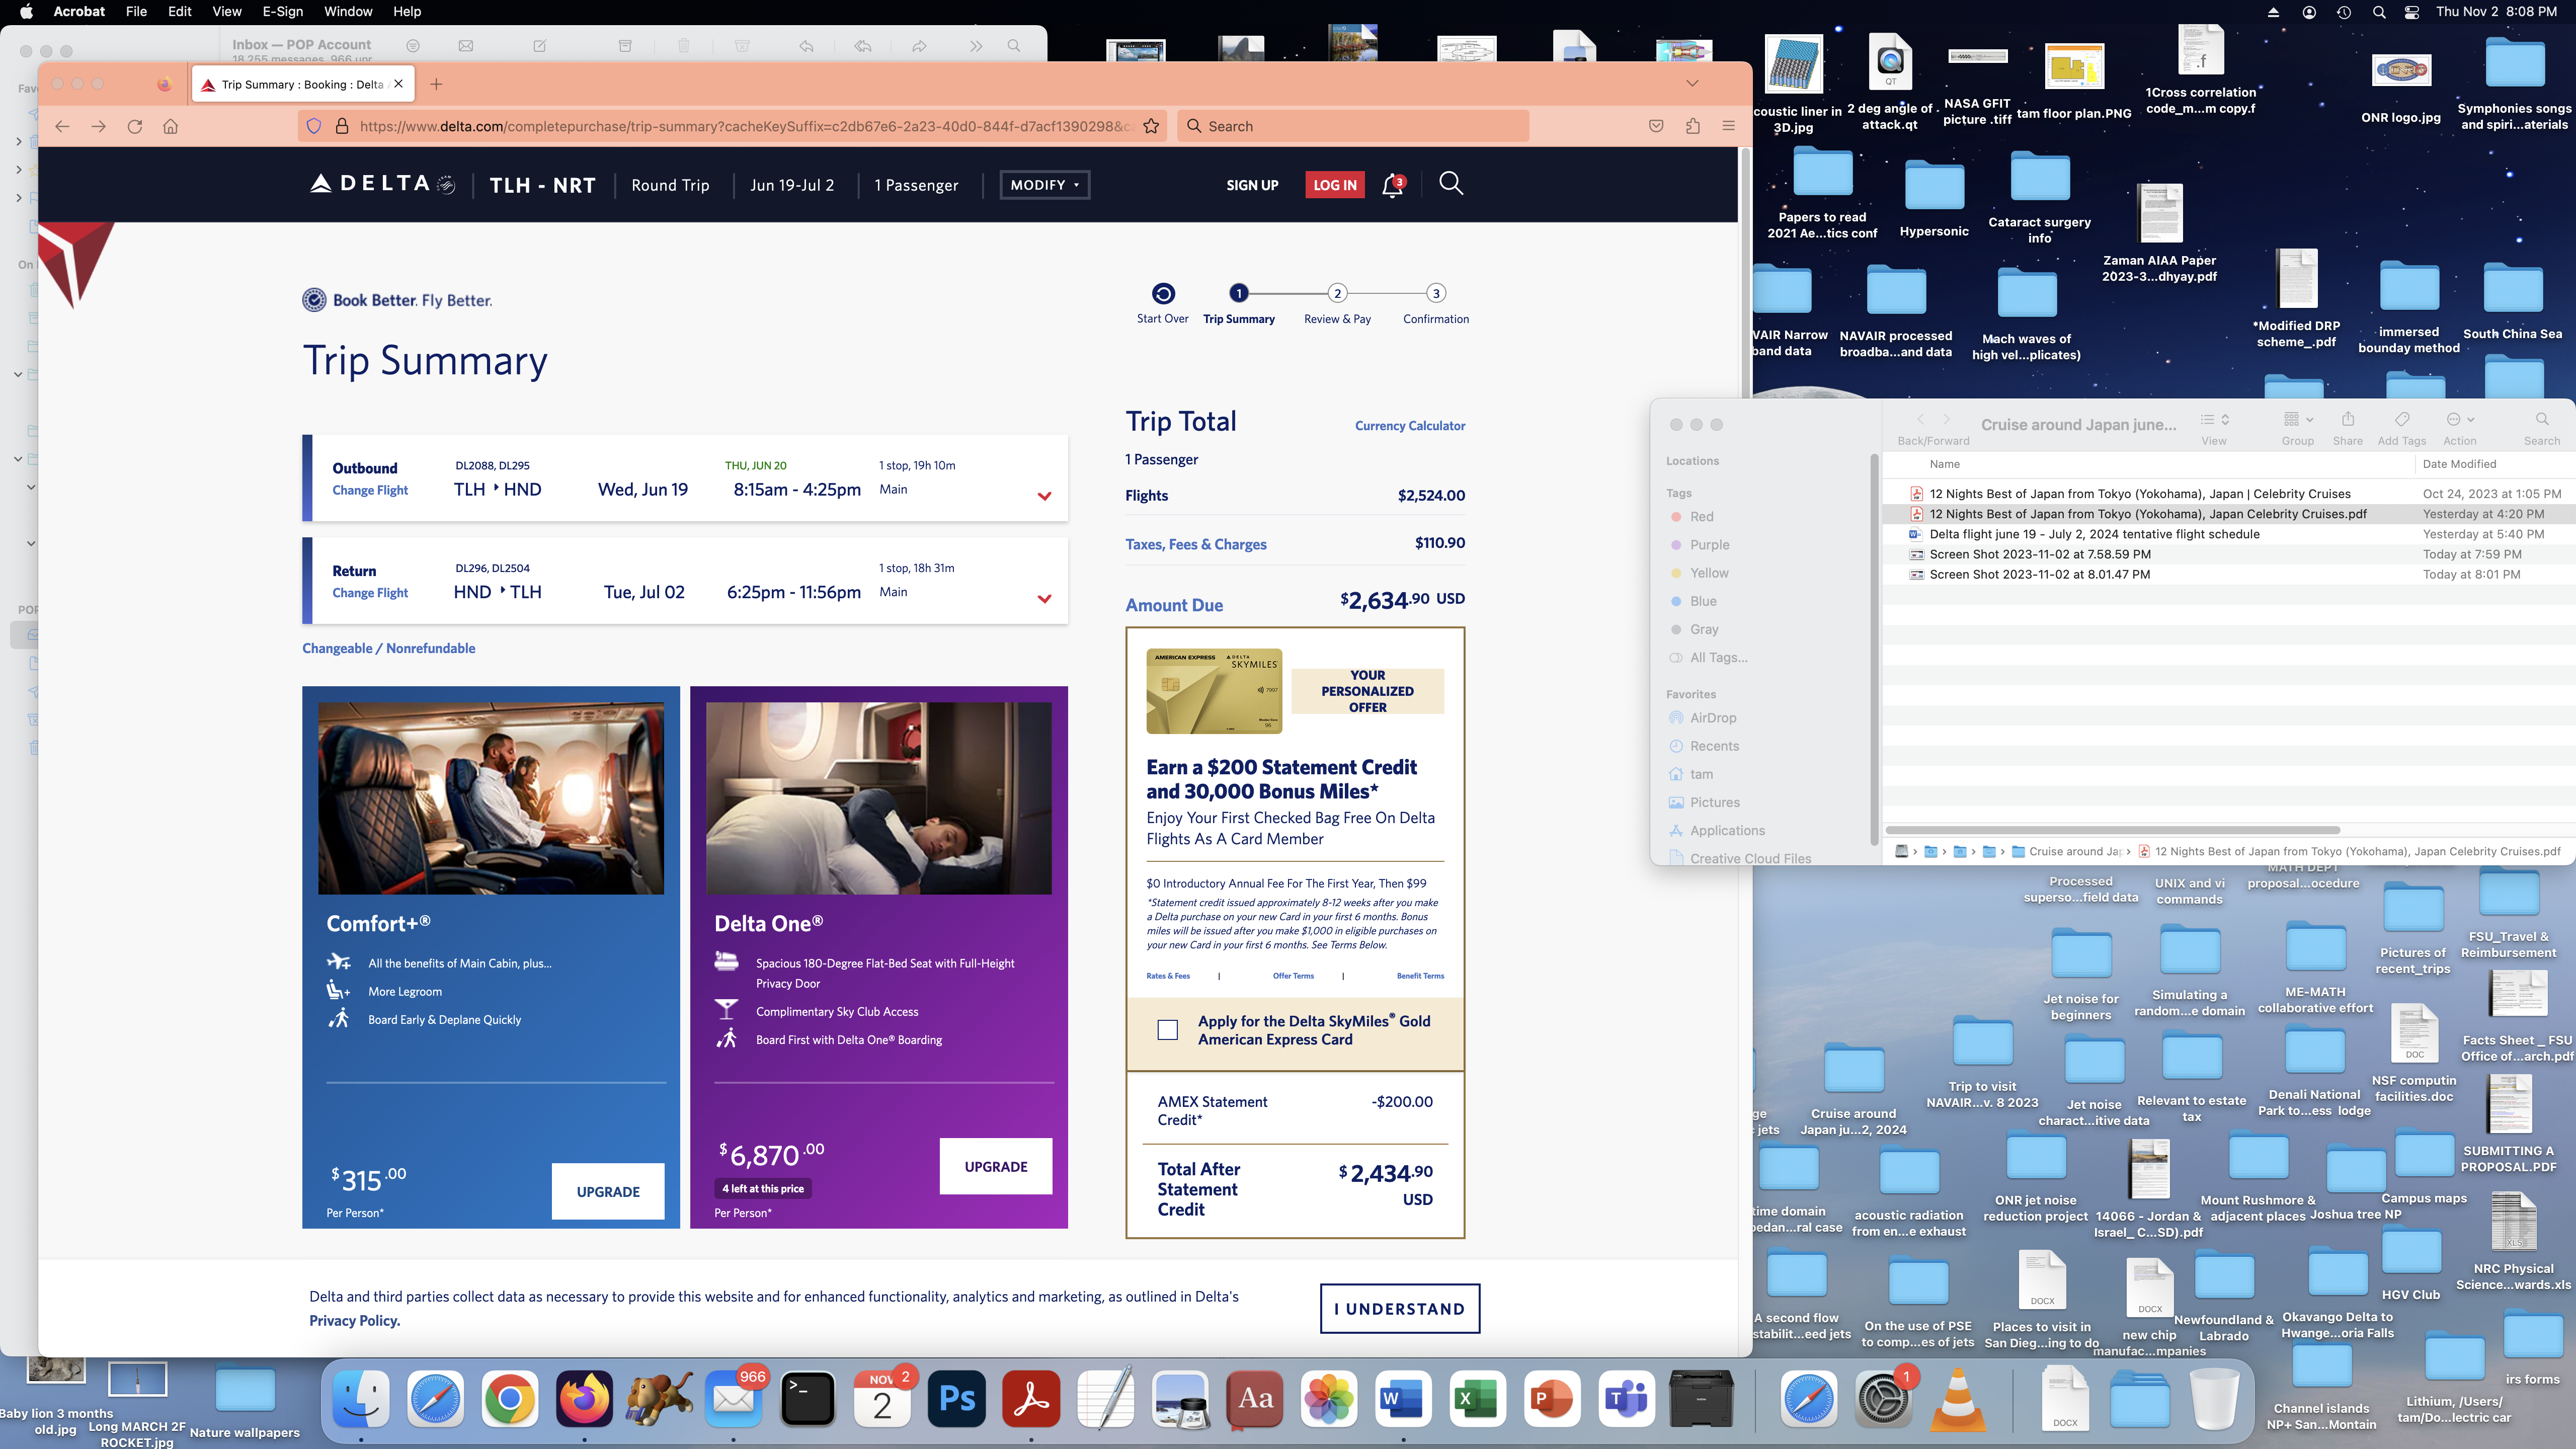Open Firefox extensions puzzle icon

point(1692,126)
